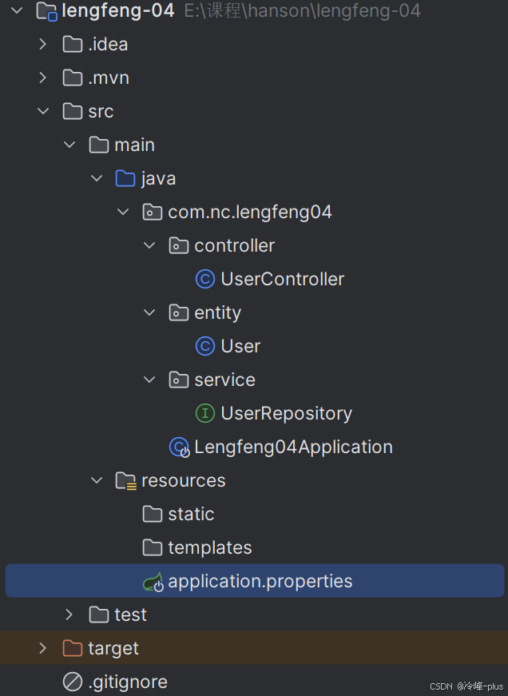Select the templates folder

pyautogui.click(x=211, y=547)
